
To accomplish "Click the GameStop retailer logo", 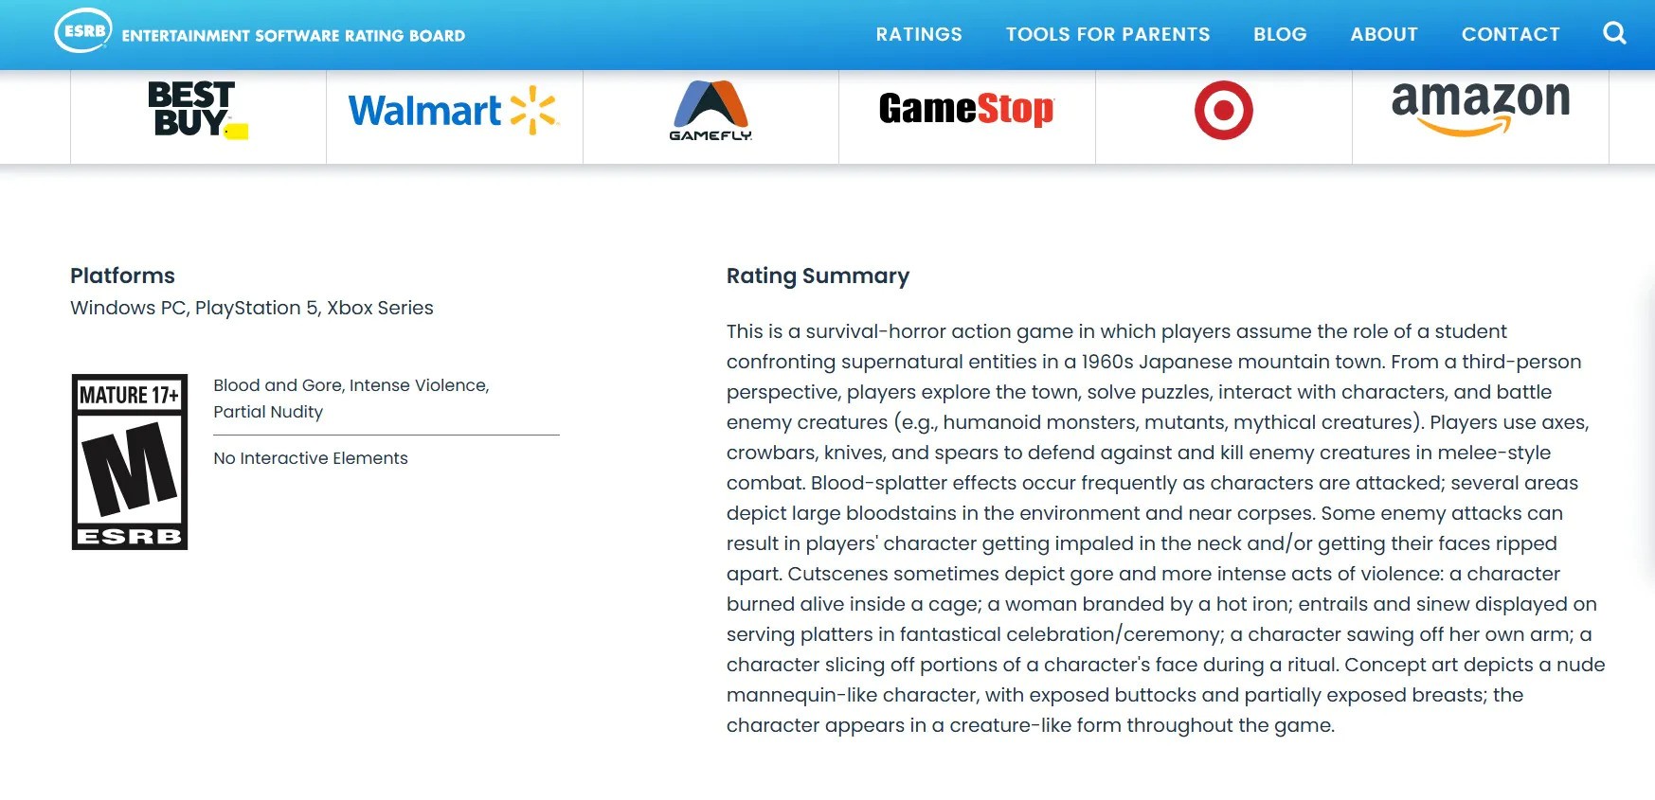I will [966, 110].
